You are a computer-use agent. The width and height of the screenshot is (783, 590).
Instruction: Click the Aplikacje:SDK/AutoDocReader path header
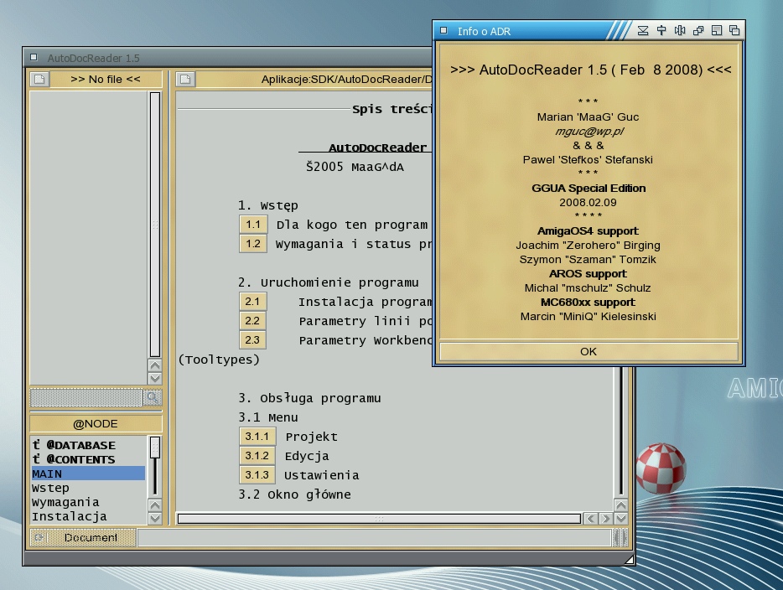click(314, 80)
